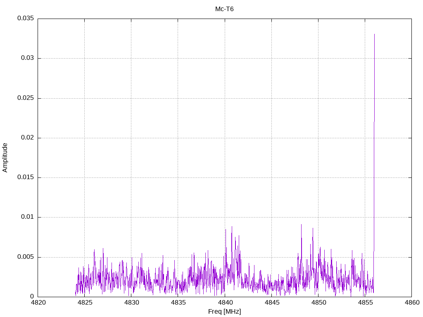Click the x-axis label Freq [MHz]
The height and width of the screenshot is (317, 423).
point(224,312)
